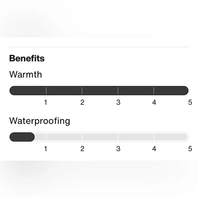This screenshot has width=198, height=198.
Task: Select third segment of Waterproofing bar
Action: tap(100, 137)
